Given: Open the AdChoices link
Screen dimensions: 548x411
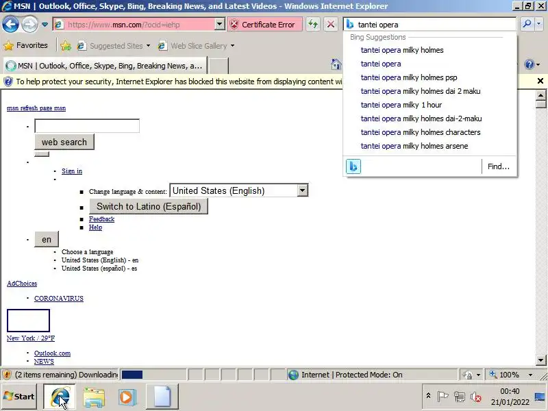Looking at the screenshot, I should pyautogui.click(x=22, y=284).
